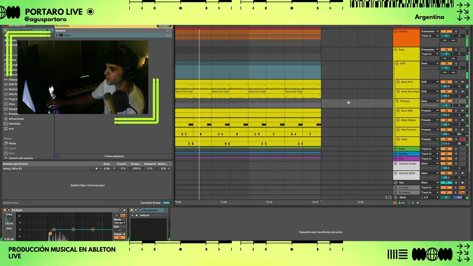Disable the Decapitator device activator
473x266 pixels.
pos(132,210)
